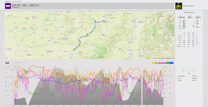208x107 pixels.
Task: Toggle the green KPH speed series
Action: (x=168, y=63)
